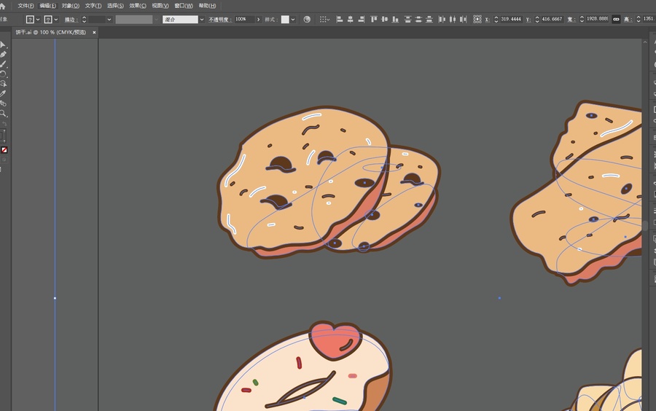
Task: Click the Y value field 416.6667
Action: coord(552,19)
